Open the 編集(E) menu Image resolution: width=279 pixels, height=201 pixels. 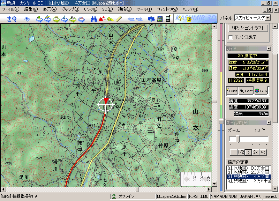[31, 9]
